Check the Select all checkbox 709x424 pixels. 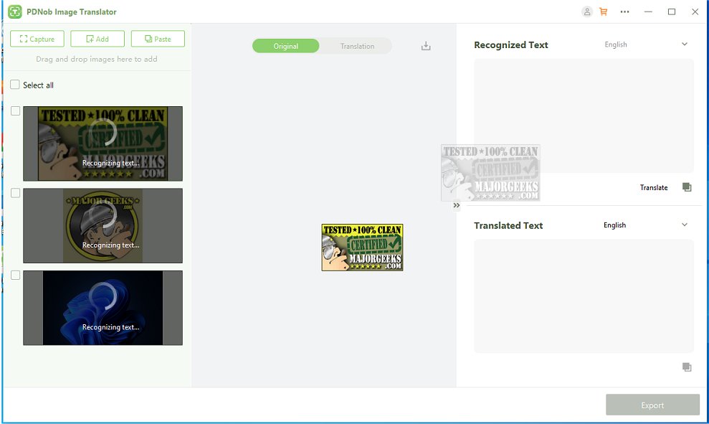[x=15, y=85]
